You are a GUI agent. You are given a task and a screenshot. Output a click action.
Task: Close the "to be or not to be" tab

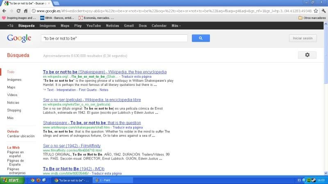click(49, 3)
